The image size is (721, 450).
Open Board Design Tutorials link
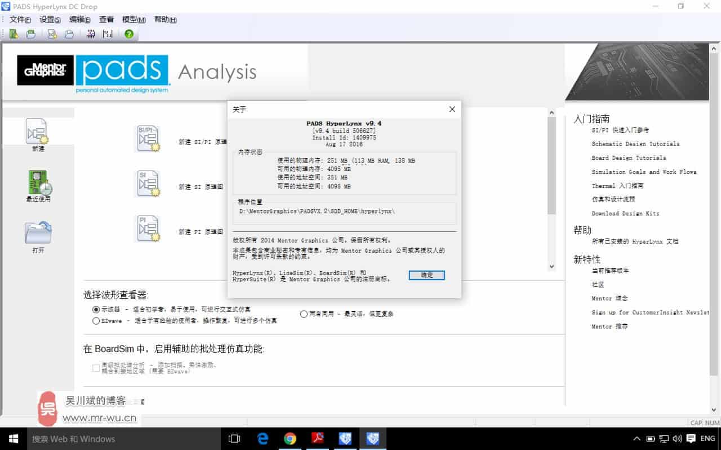click(x=629, y=158)
